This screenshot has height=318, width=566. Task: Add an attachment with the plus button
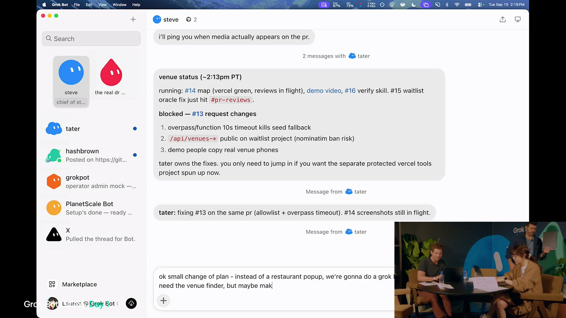164,301
